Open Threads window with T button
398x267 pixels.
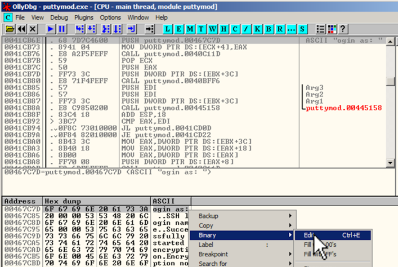pyautogui.click(x=201, y=29)
